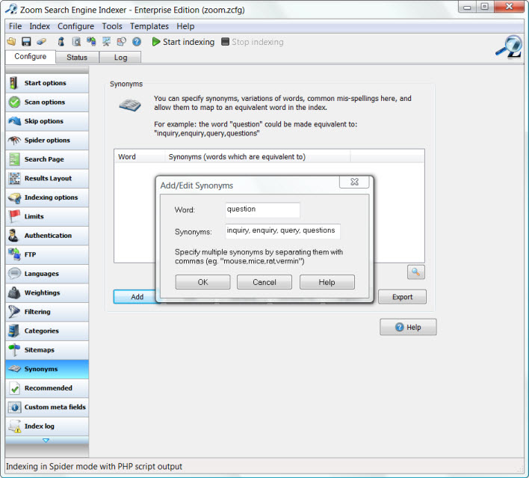The image size is (529, 478).
Task: Click the Help button below Synonyms panel
Action: [x=408, y=327]
